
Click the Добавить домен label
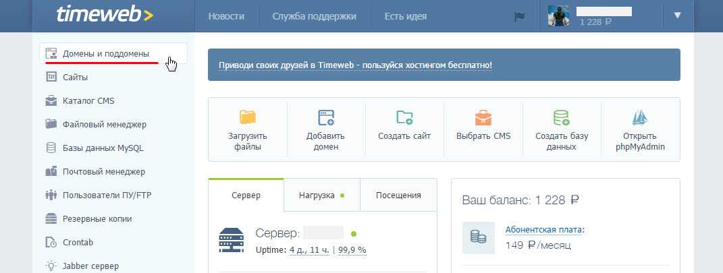click(x=325, y=142)
